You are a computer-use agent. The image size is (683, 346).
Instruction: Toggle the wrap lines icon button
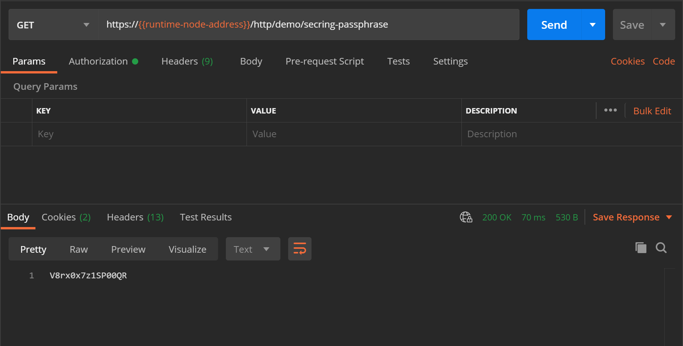point(299,249)
